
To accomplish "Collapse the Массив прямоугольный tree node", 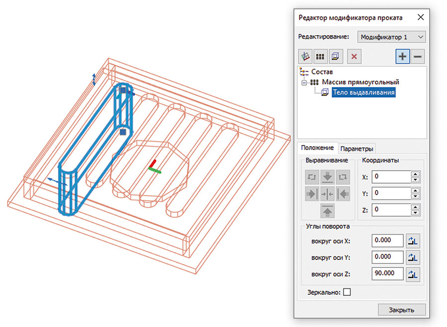I will [304, 82].
